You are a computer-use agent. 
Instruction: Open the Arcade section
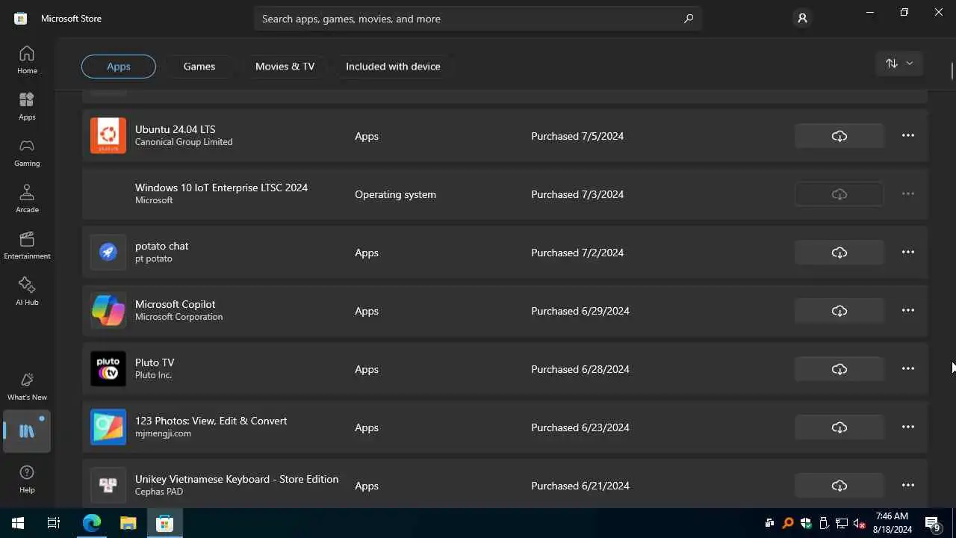27,199
